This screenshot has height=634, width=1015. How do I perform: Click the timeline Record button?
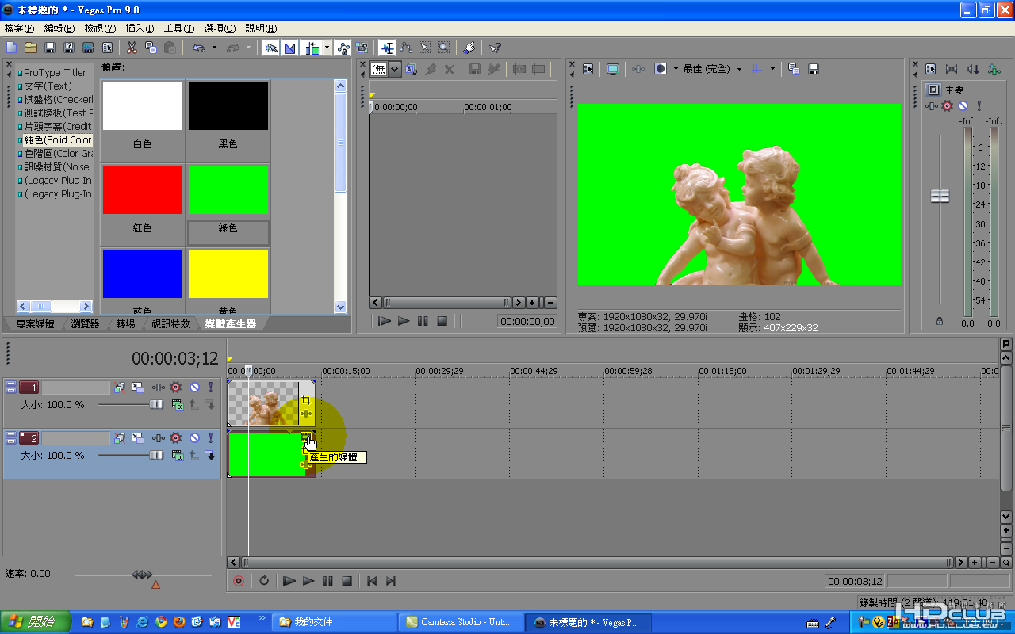tap(238, 581)
